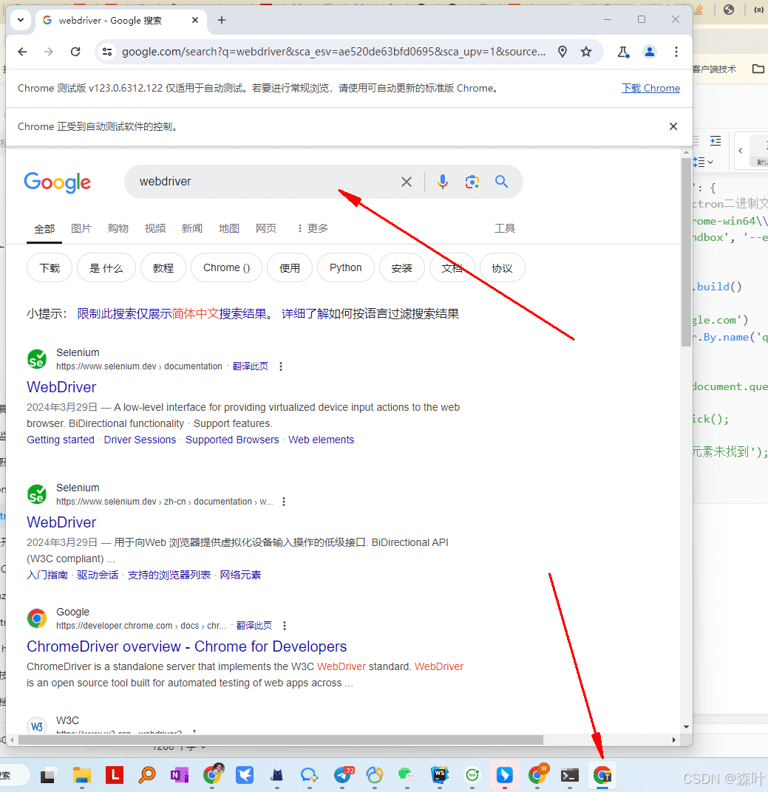Open the Telegram taskbar icon with badge 72
The height and width of the screenshot is (792, 768).
coord(343,775)
